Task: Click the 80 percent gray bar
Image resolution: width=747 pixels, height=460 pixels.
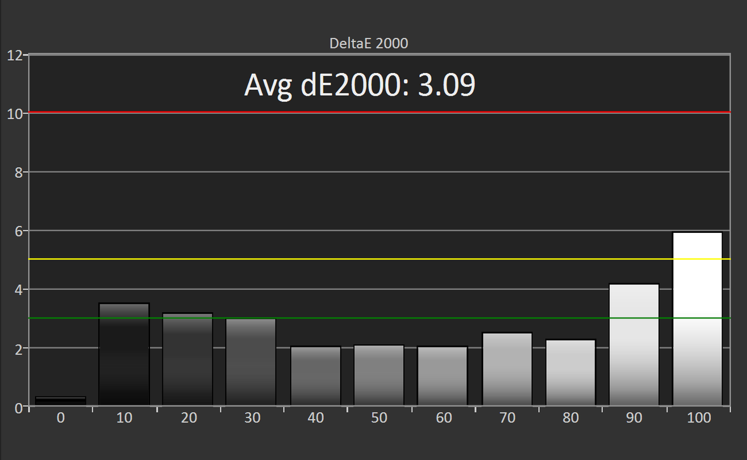Action: pos(571,372)
